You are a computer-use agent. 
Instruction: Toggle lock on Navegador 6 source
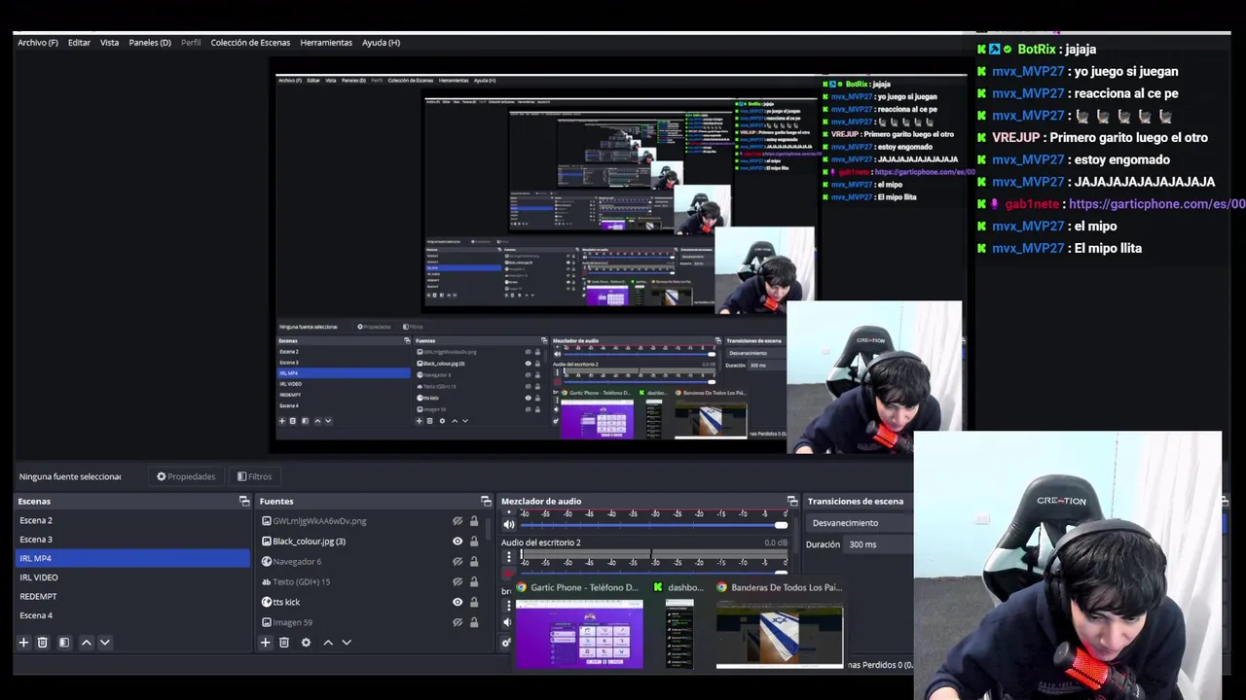tap(474, 561)
